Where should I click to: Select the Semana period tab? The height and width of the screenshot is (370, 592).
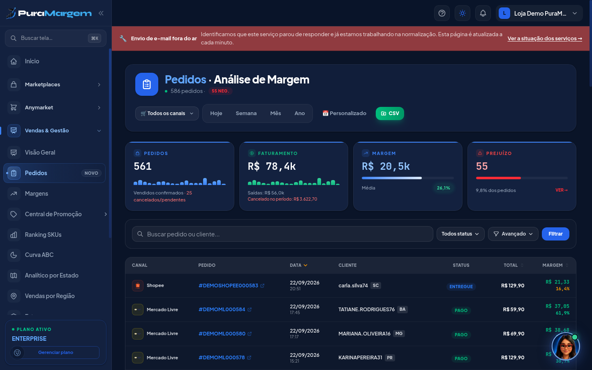246,113
